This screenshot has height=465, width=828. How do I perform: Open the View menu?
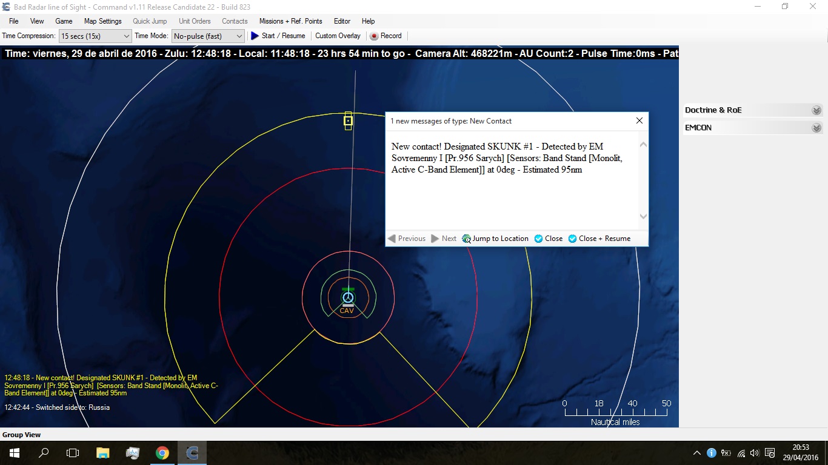pyautogui.click(x=37, y=21)
